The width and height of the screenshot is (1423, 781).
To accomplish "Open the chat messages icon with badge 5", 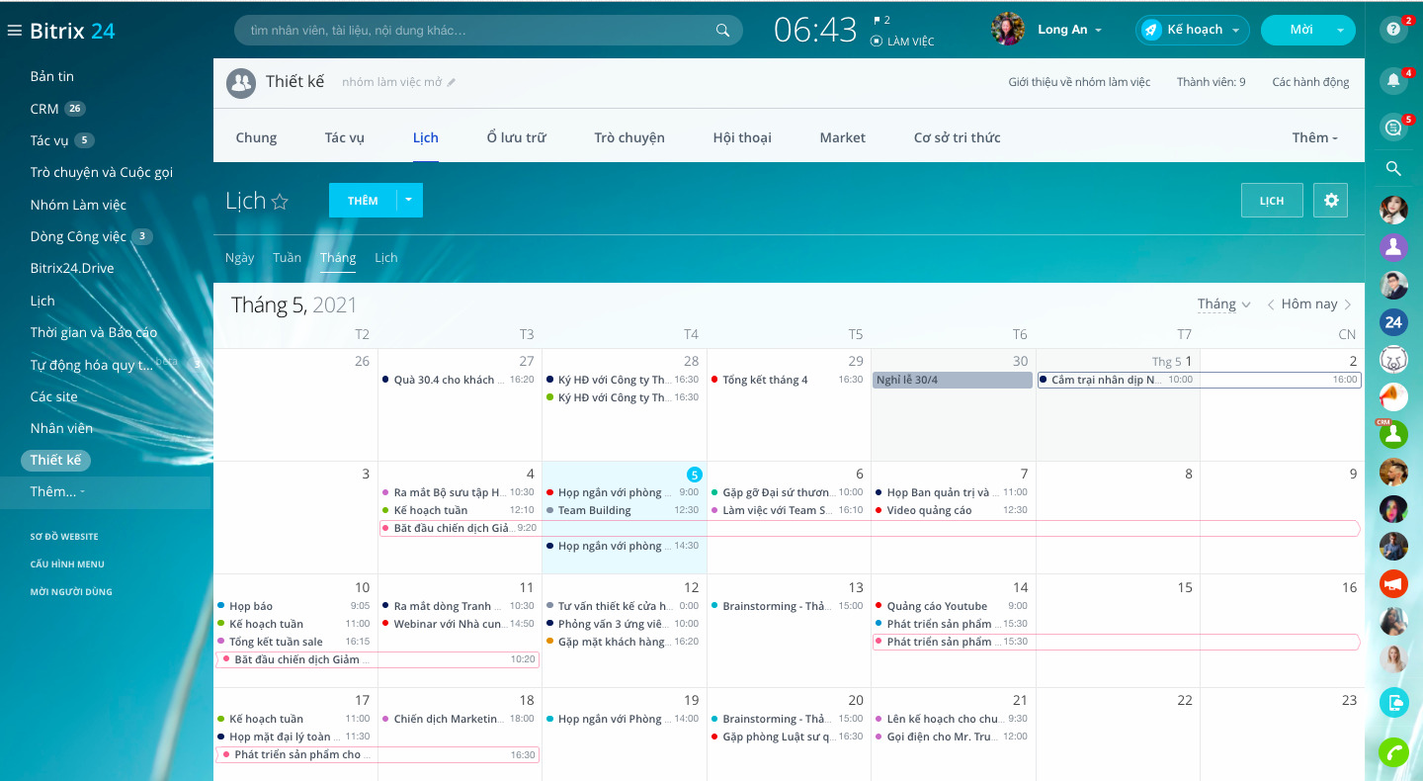I will pyautogui.click(x=1393, y=128).
